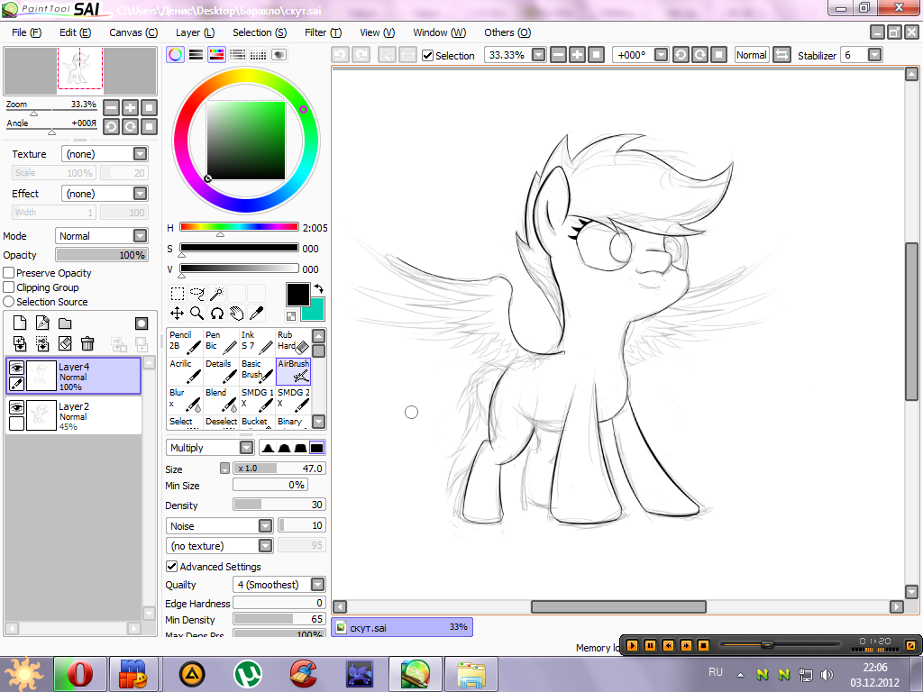Screen dimensions: 923x692
Task: Toggle the color wheel panel icon
Action: coord(175,55)
